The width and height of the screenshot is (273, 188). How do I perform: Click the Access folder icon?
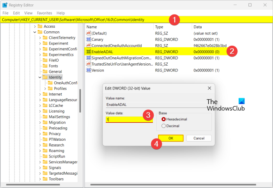pyautogui.click(x=40, y=26)
